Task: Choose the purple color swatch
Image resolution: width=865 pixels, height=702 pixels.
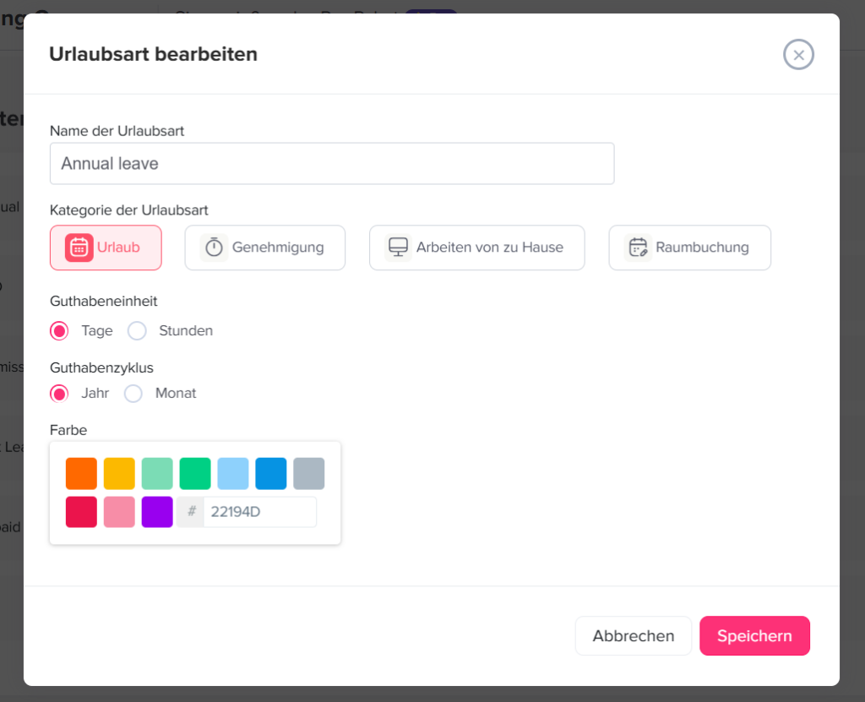Action: coord(157,513)
